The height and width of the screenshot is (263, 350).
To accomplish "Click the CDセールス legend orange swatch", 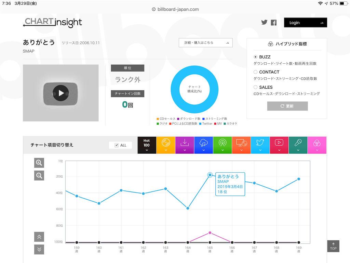I will [x=158, y=119].
